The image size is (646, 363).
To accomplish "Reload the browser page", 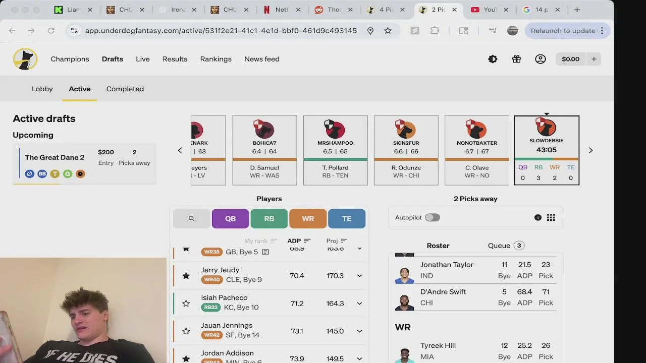I will coord(51,31).
